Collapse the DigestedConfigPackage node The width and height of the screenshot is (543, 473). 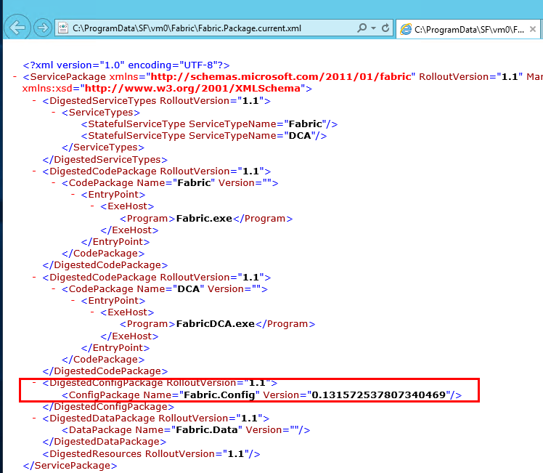click(34, 383)
